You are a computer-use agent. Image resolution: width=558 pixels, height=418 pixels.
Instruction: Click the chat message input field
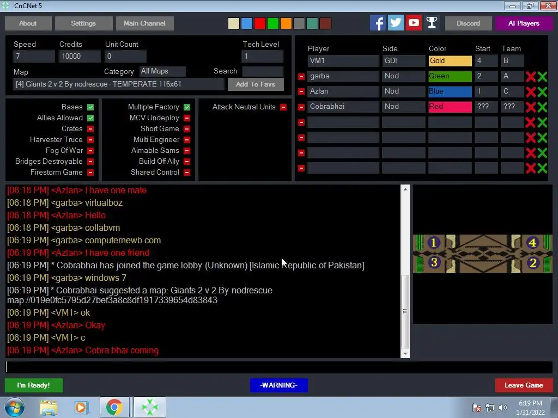(279, 367)
